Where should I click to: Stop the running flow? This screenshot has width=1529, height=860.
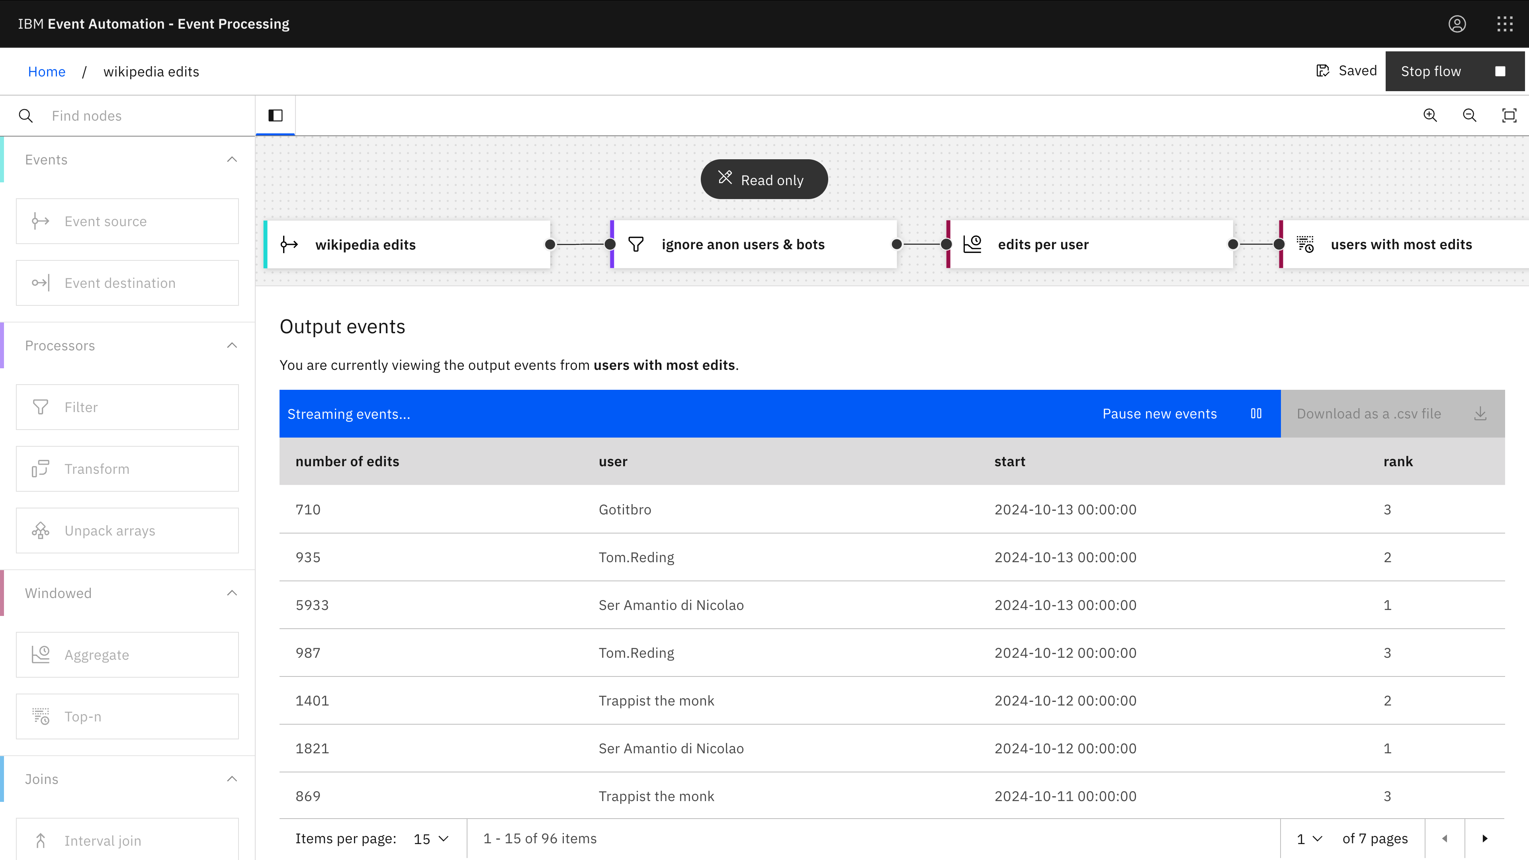(1454, 71)
